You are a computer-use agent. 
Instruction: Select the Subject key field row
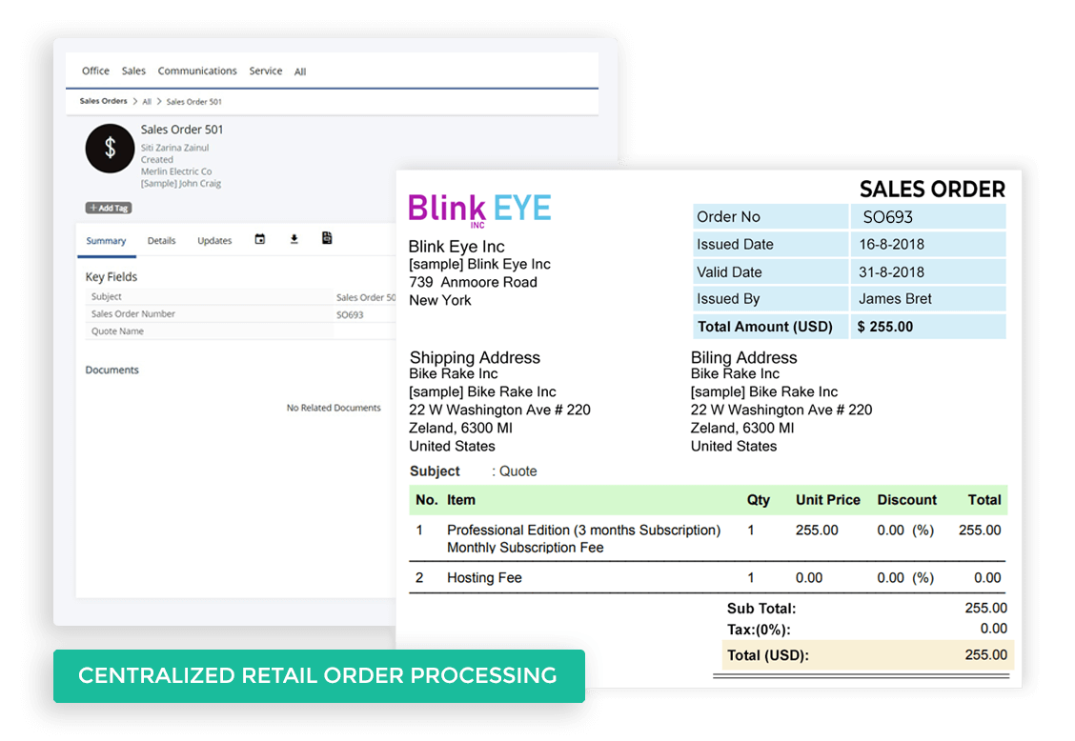pos(241,297)
